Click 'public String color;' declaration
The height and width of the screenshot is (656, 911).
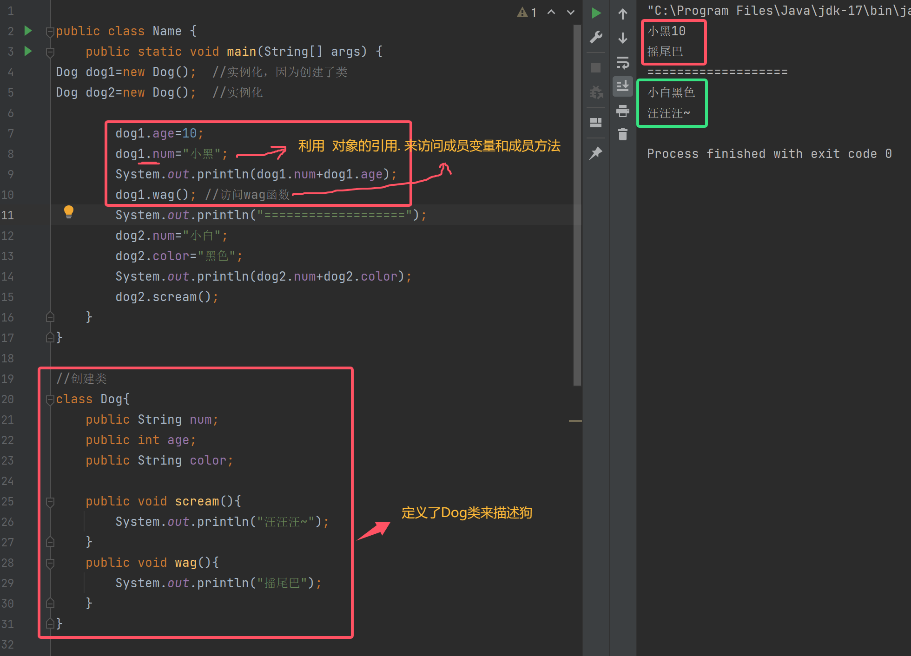(159, 460)
